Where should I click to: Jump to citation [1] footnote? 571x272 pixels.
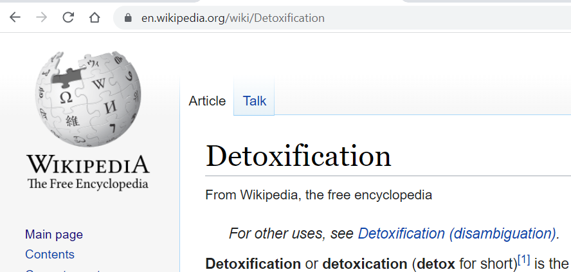[523, 260]
